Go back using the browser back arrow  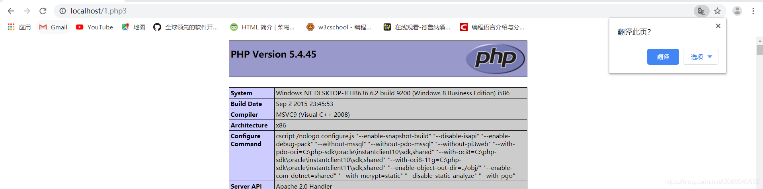(x=11, y=11)
